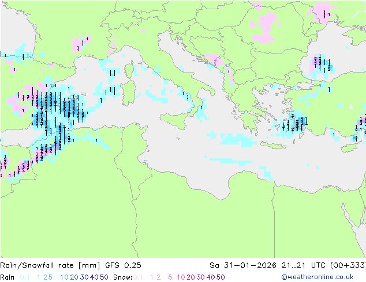The width and height of the screenshot is (366, 282).
Task: Click the 'Snow:' legend label
Action: pos(123,277)
